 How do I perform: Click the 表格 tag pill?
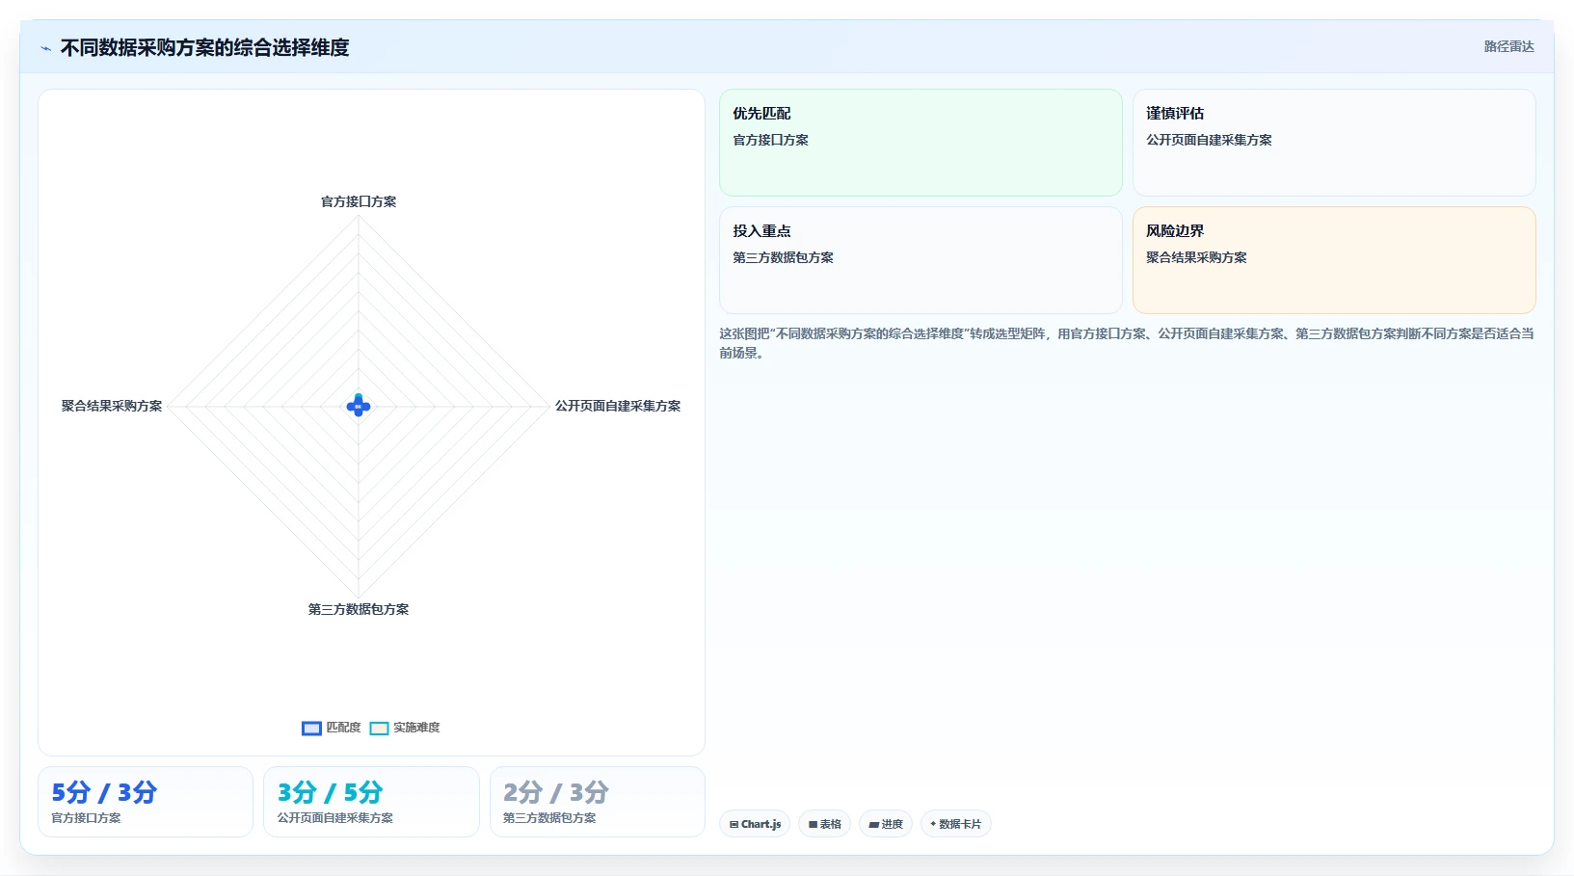(x=824, y=824)
